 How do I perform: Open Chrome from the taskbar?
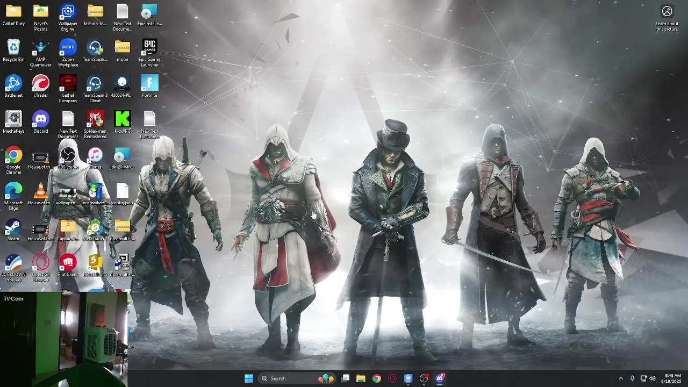tap(376, 378)
